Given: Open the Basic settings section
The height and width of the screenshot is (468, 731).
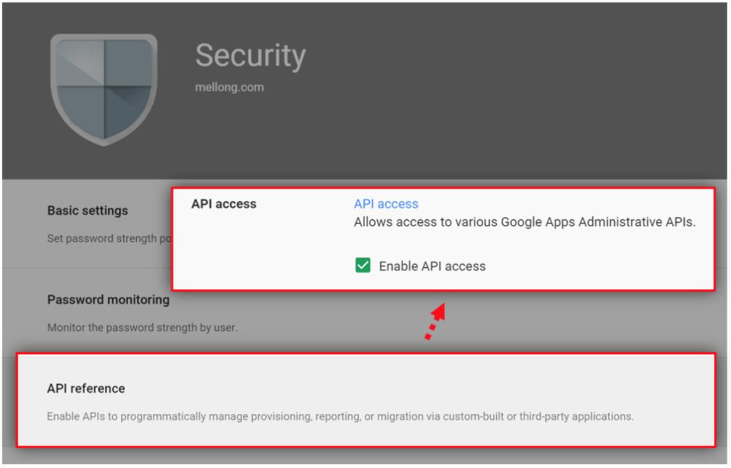Looking at the screenshot, I should click(88, 211).
